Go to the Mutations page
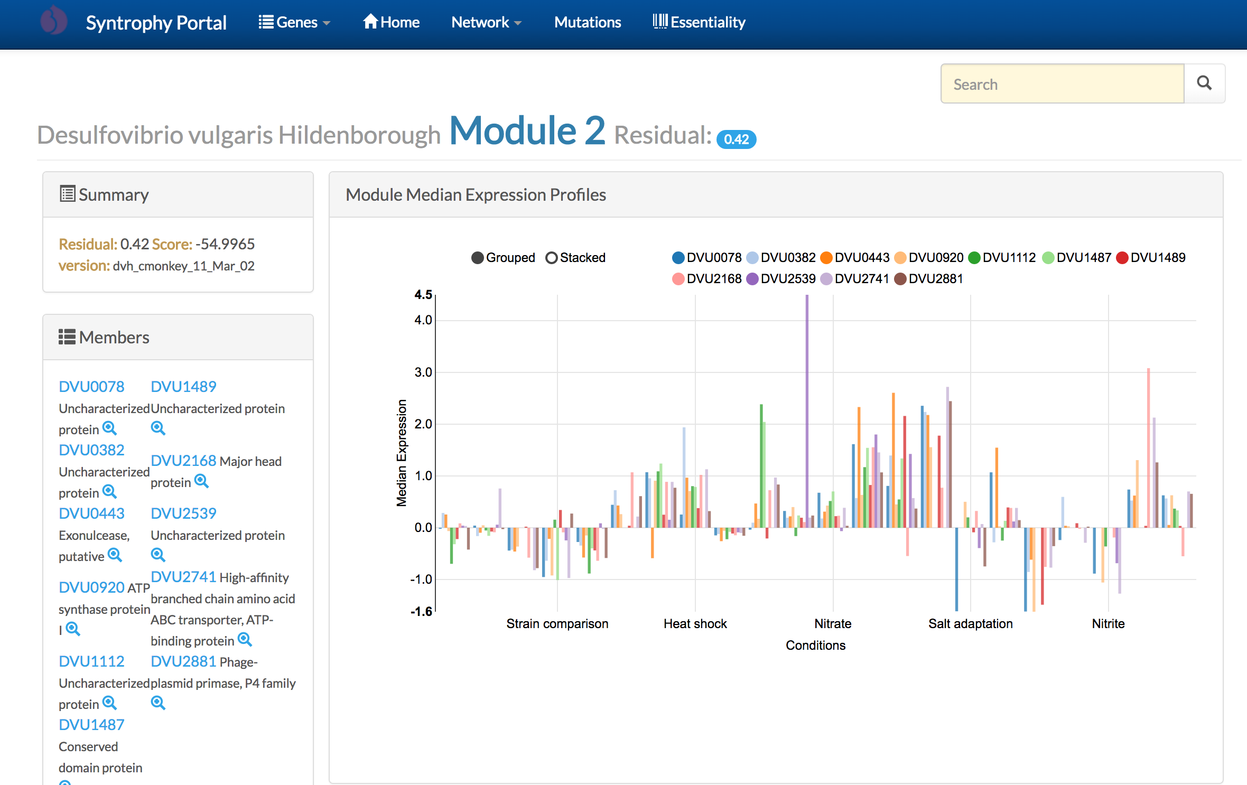Viewport: 1247px width, 785px height. (588, 22)
